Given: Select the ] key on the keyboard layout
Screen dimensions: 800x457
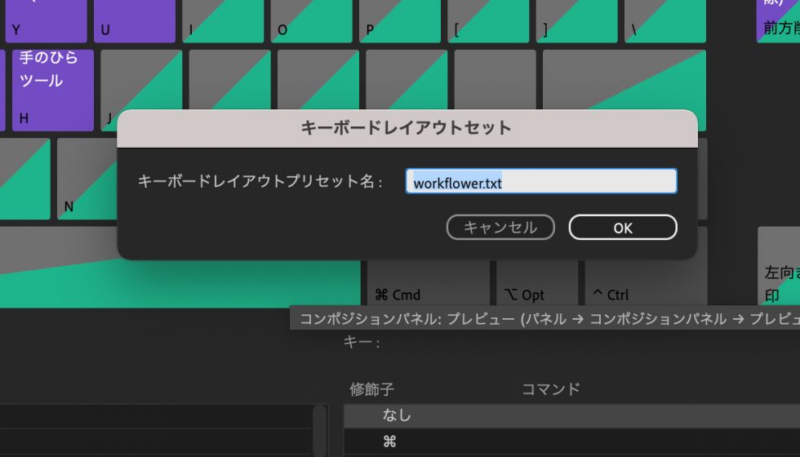Looking at the screenshot, I should [576, 20].
